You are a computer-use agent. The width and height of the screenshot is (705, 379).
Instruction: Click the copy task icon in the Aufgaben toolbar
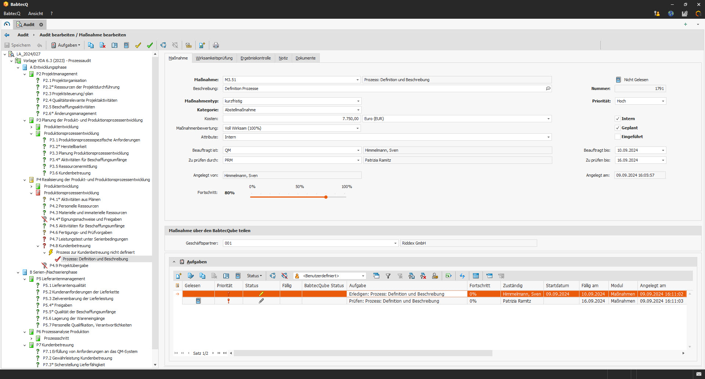coord(202,276)
